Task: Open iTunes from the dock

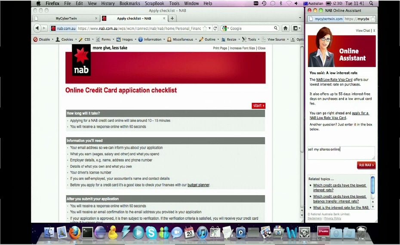Action: click(202, 233)
